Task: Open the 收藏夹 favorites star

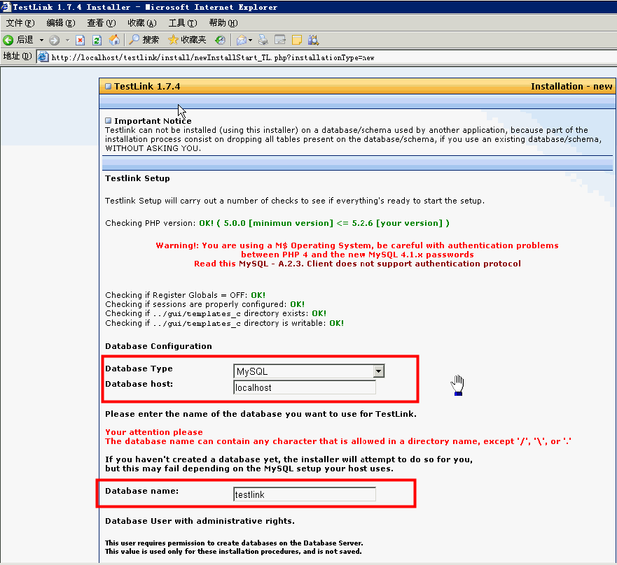Action: (187, 40)
